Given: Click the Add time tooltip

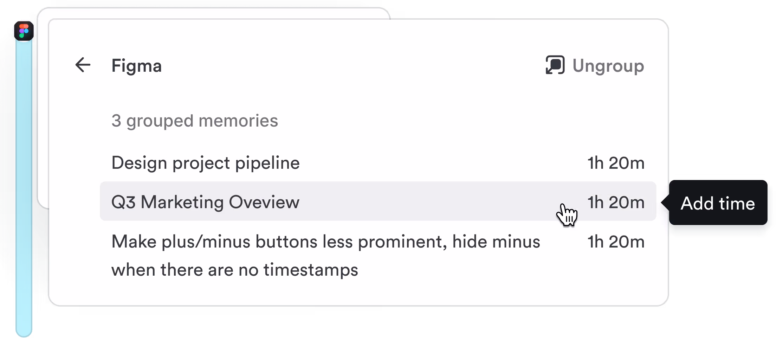Looking at the screenshot, I should tap(718, 204).
